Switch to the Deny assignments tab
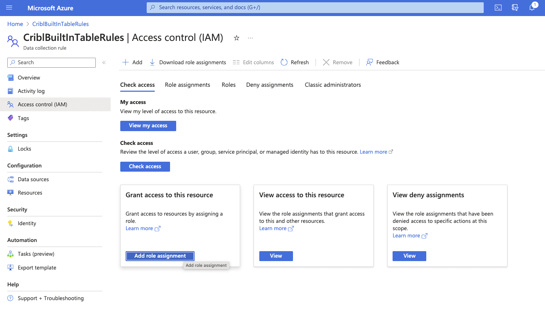The image size is (545, 315). click(270, 85)
